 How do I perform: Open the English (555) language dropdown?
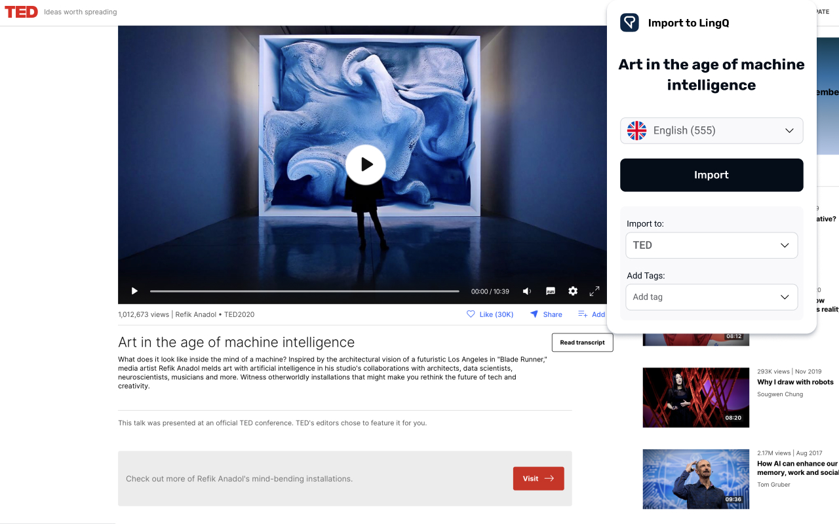tap(711, 130)
